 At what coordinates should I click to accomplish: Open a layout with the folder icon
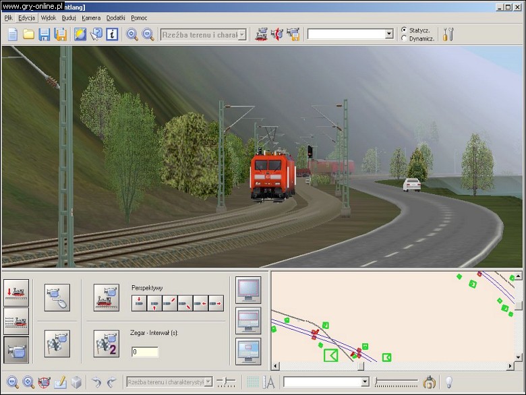click(x=28, y=34)
